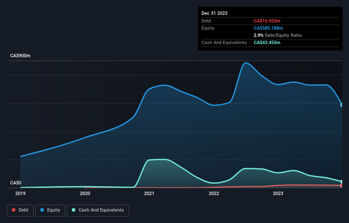The height and width of the screenshot is (223, 349).
Task: Select the Cash endpoint marker on chart
Action: pyautogui.click(x=342, y=182)
